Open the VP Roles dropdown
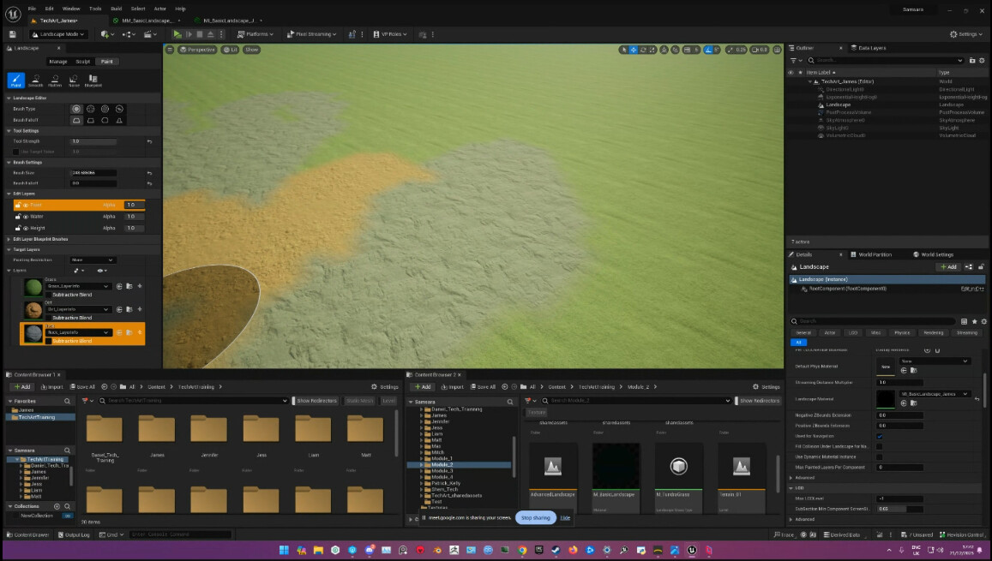Screen dimensions: 992x561 pos(390,34)
